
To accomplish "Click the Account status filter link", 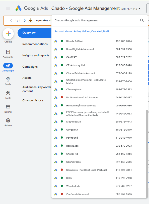I will pyautogui.click(x=82, y=31).
